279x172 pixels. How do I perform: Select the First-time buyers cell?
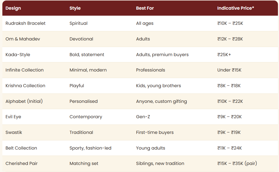pos(155,132)
